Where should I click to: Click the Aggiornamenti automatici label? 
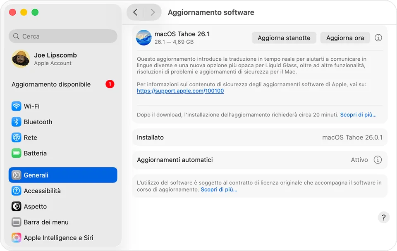point(175,160)
